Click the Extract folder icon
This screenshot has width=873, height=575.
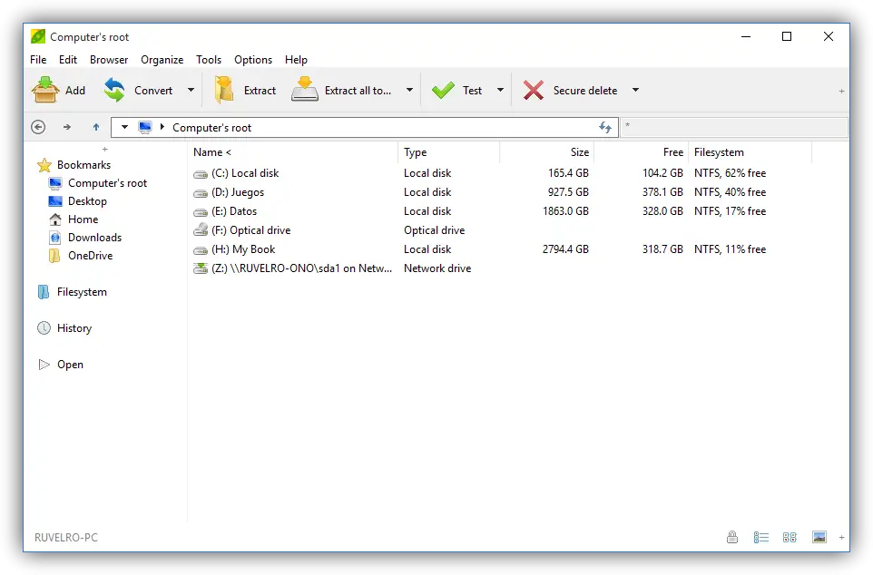tap(224, 90)
